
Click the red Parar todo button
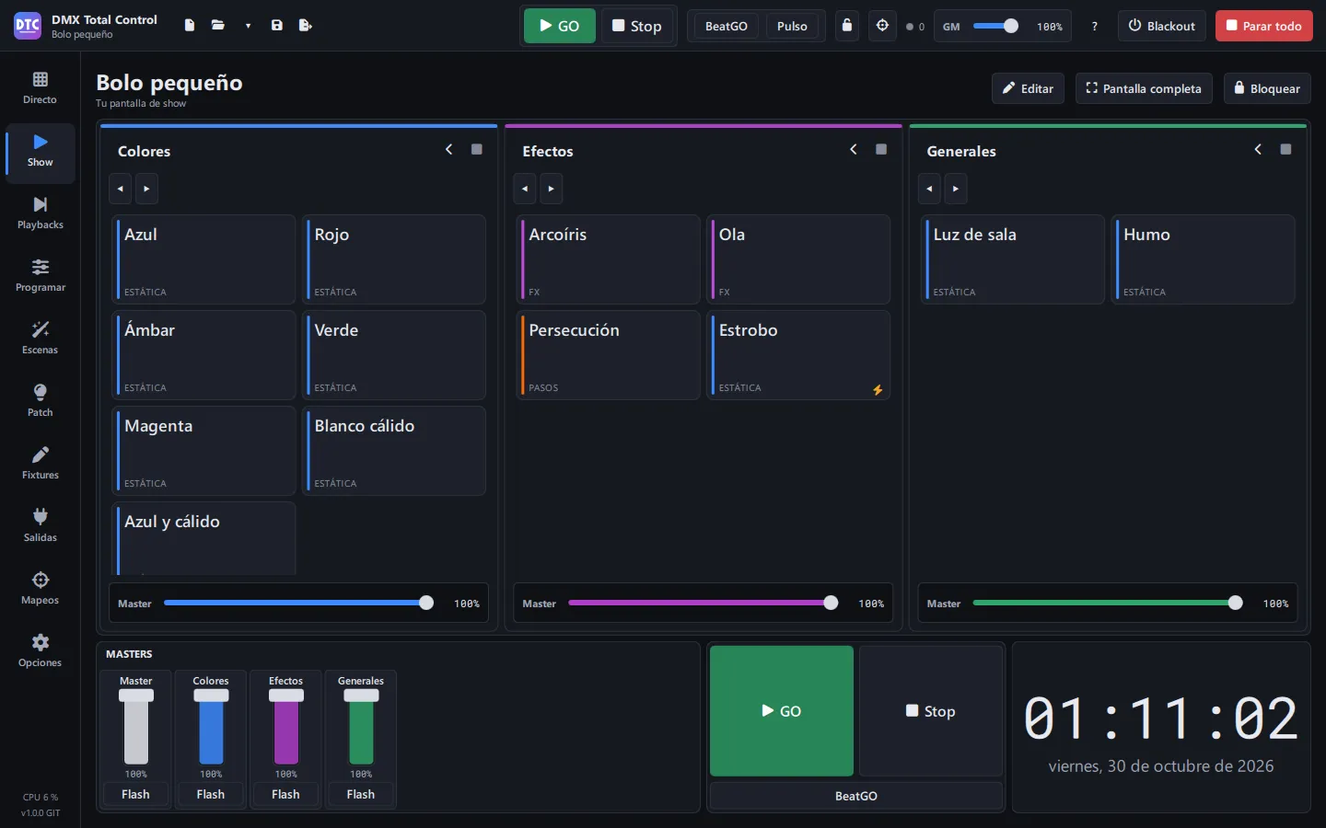[1263, 26]
